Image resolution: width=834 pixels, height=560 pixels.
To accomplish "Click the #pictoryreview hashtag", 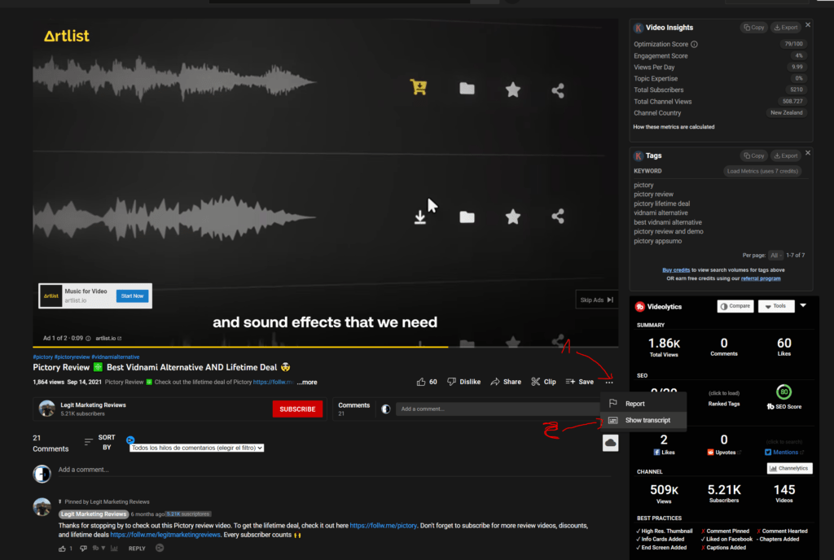I will (x=72, y=357).
